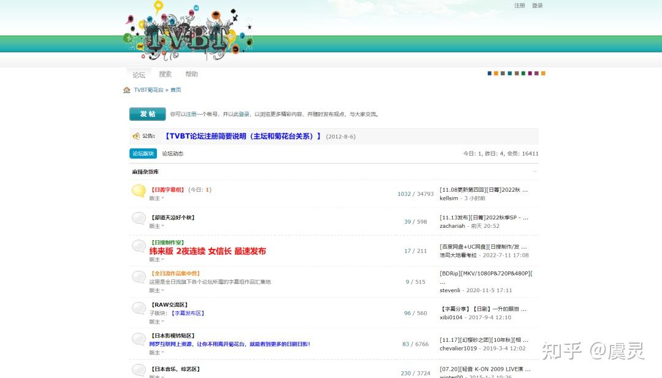662x378 pixels.
Task: Open latest post [百度网盘+UC网盘][日搜制作/发
Action: 483,247
